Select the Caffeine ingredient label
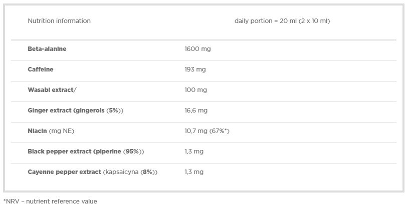The height and width of the screenshot is (211, 407). [x=41, y=69]
